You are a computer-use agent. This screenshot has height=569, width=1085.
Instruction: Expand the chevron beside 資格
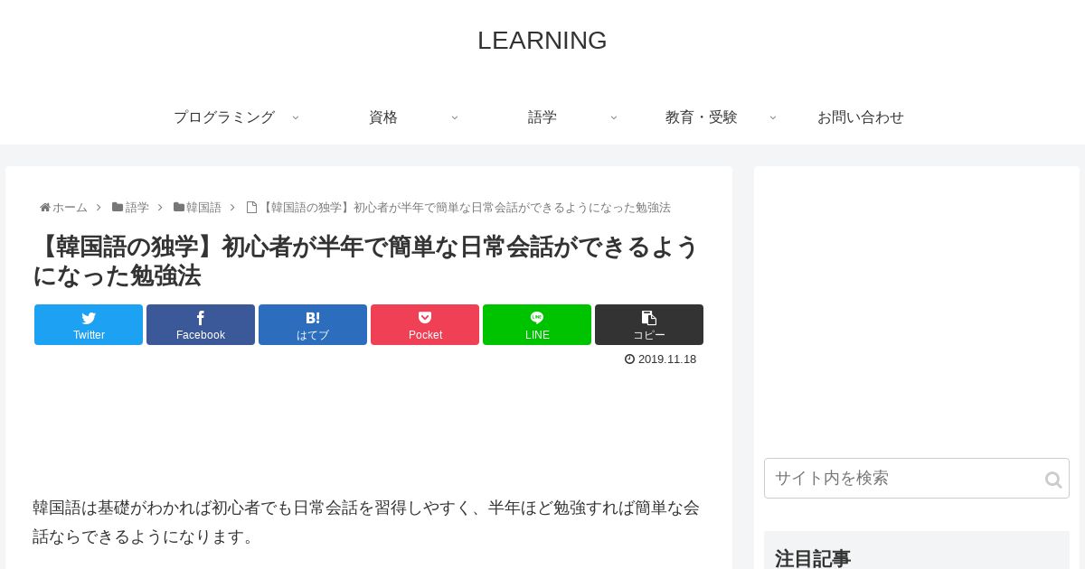[454, 117]
